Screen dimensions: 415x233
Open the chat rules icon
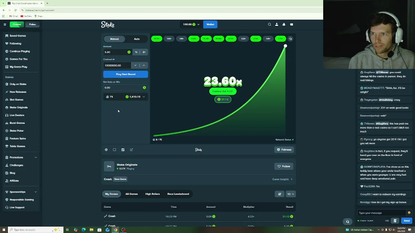pos(395,221)
